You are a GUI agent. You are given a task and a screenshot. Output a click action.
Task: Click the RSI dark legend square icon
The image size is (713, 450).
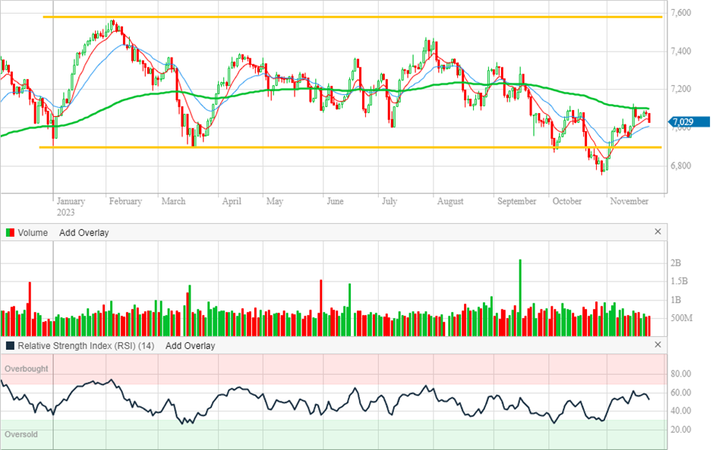[10, 346]
